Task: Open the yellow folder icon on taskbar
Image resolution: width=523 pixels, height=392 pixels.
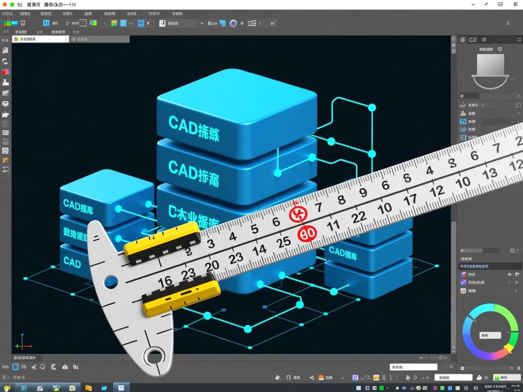Action: pyautogui.click(x=89, y=388)
